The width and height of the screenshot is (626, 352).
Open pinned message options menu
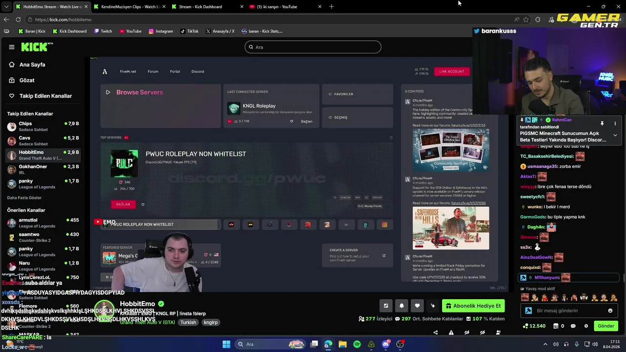coord(615,124)
